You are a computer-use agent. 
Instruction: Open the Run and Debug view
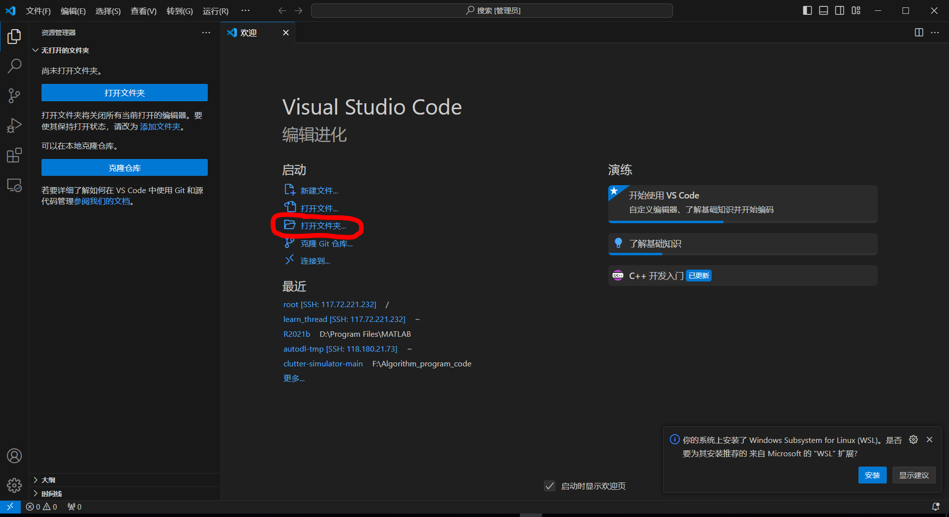click(14, 125)
